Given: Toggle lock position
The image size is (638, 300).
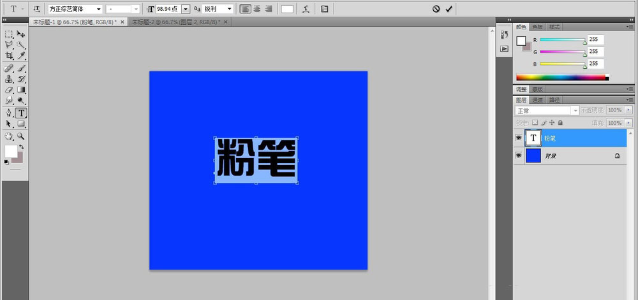Looking at the screenshot, I should [552, 122].
